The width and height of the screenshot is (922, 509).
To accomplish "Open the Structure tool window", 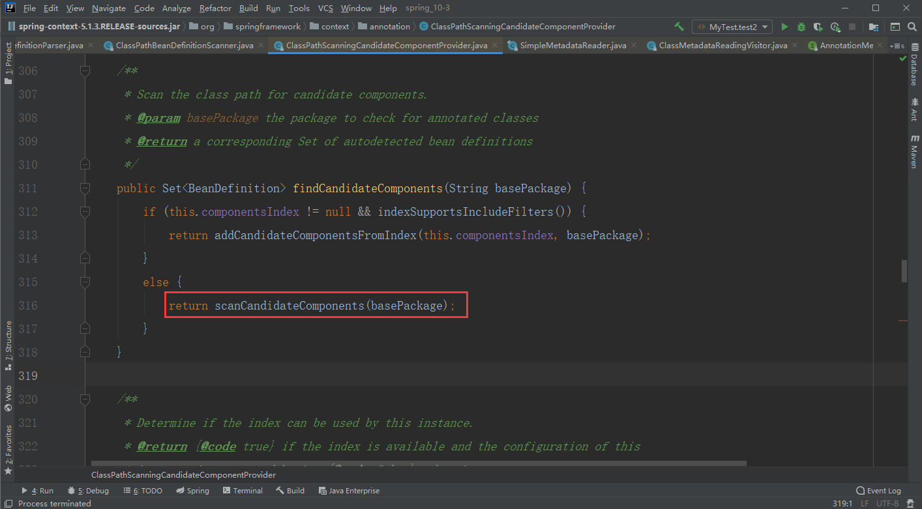I will (8, 345).
